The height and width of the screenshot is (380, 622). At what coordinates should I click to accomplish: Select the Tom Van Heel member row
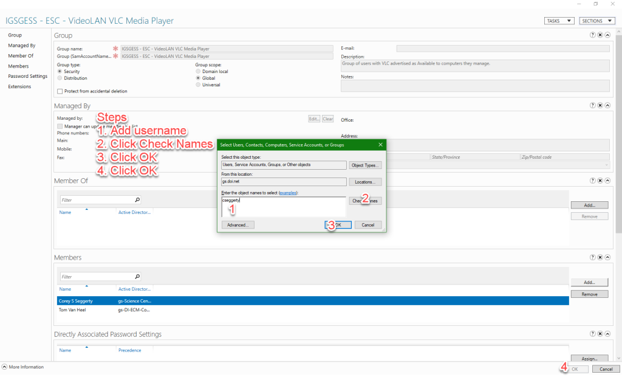pos(313,309)
